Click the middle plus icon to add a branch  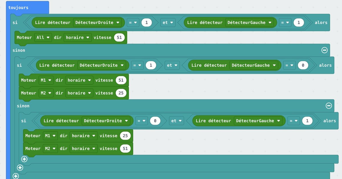[x=20, y=168]
